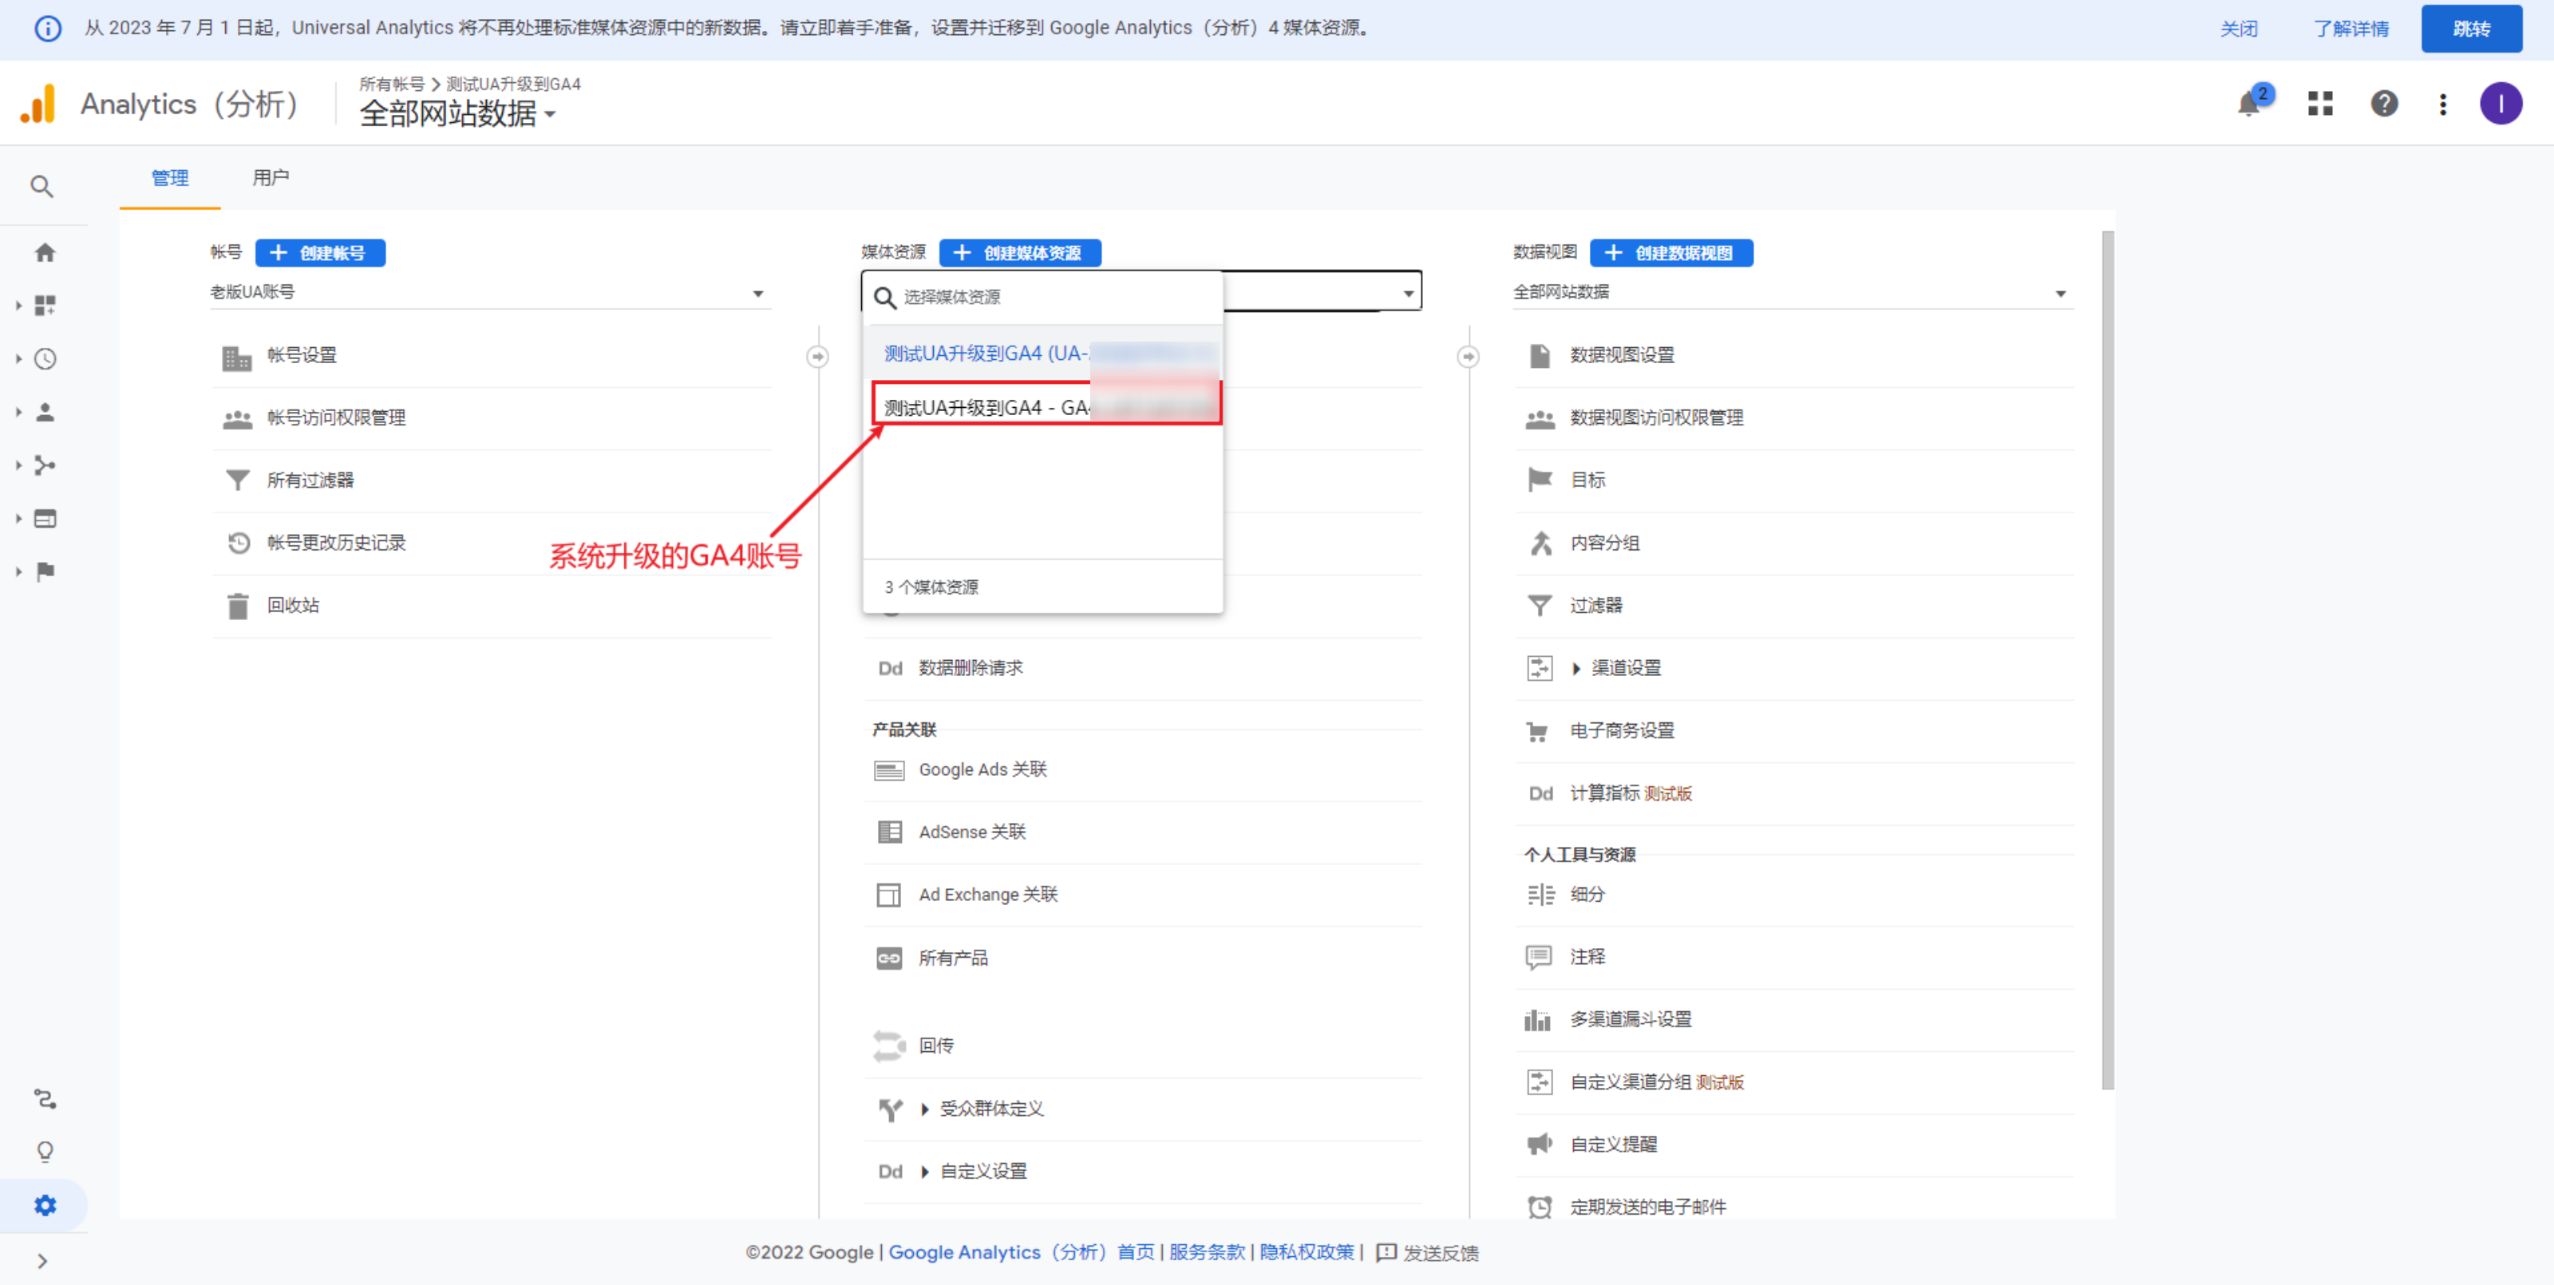Open notifications bell icon

pyautogui.click(x=2248, y=103)
